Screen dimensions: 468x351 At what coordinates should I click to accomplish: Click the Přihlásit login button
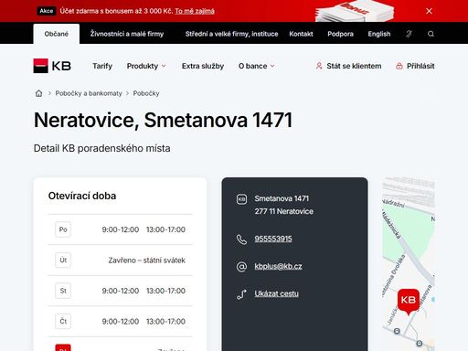pos(415,66)
